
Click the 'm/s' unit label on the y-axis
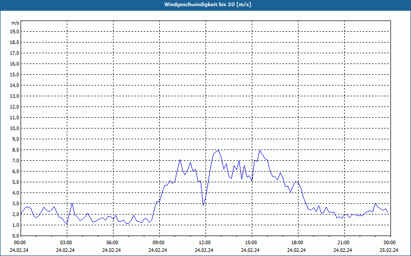click(15, 23)
